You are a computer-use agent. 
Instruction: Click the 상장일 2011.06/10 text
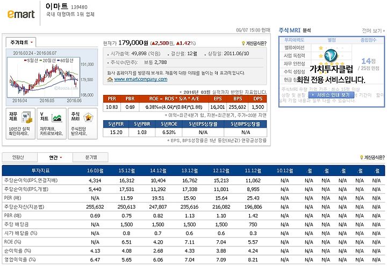(228, 54)
